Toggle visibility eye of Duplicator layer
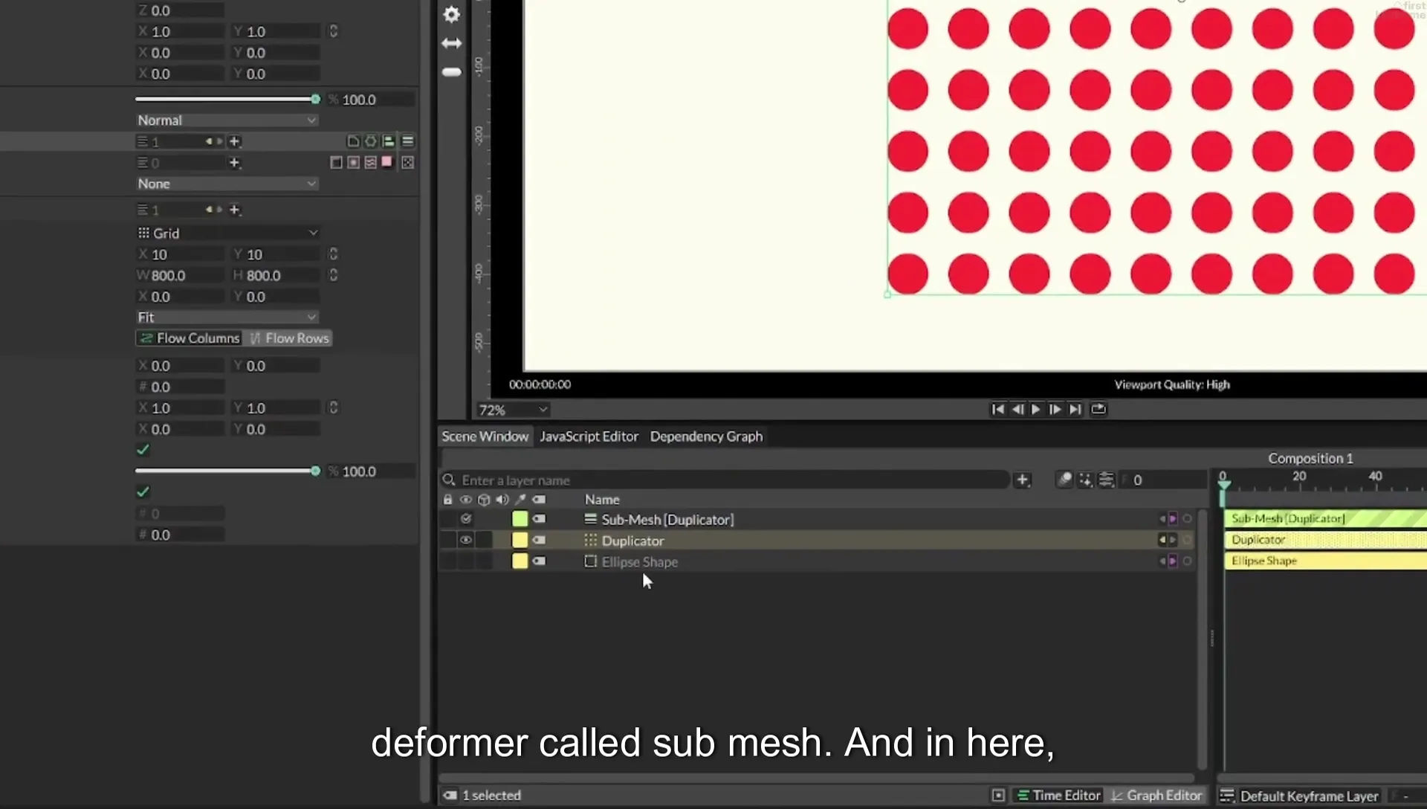Viewport: 1427px width, 809px height. [x=465, y=541]
